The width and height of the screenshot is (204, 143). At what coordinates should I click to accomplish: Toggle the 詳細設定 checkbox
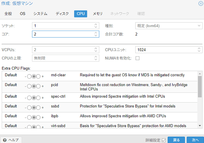[164, 140]
